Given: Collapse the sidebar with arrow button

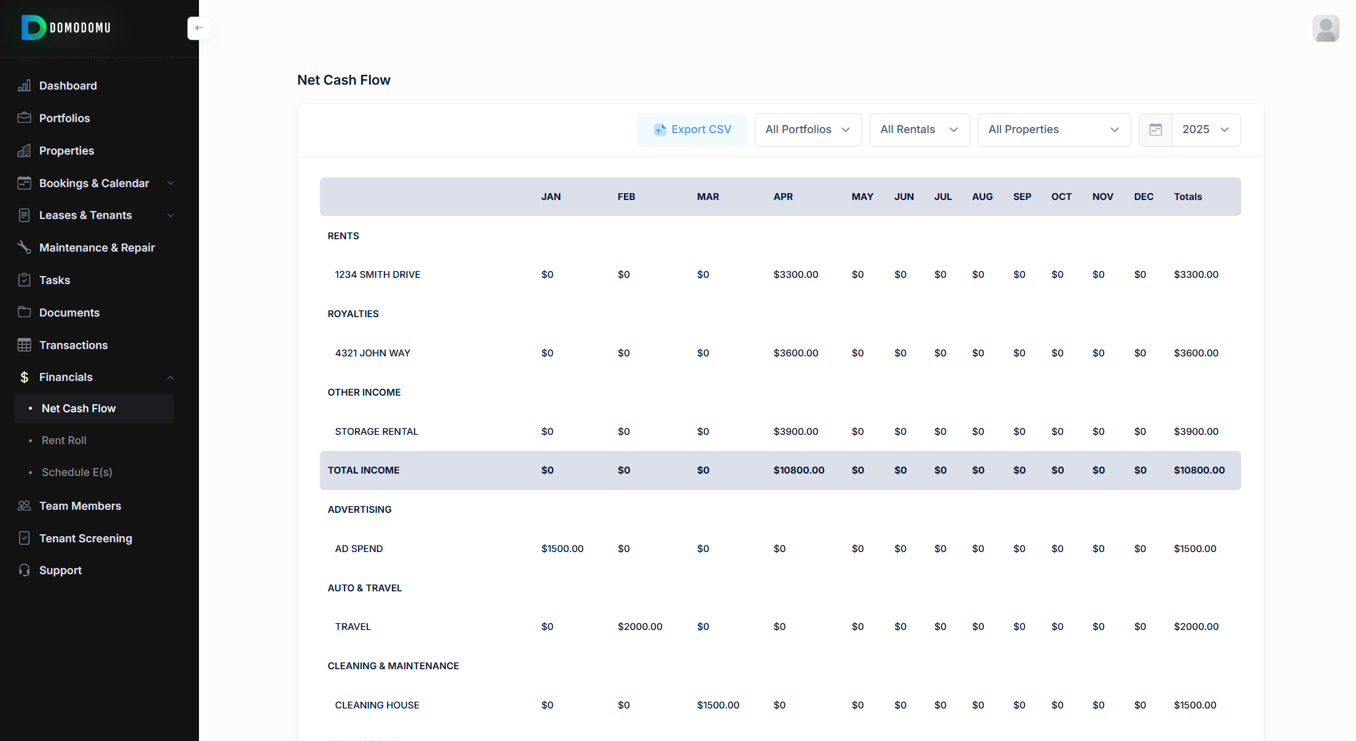Looking at the screenshot, I should (198, 28).
